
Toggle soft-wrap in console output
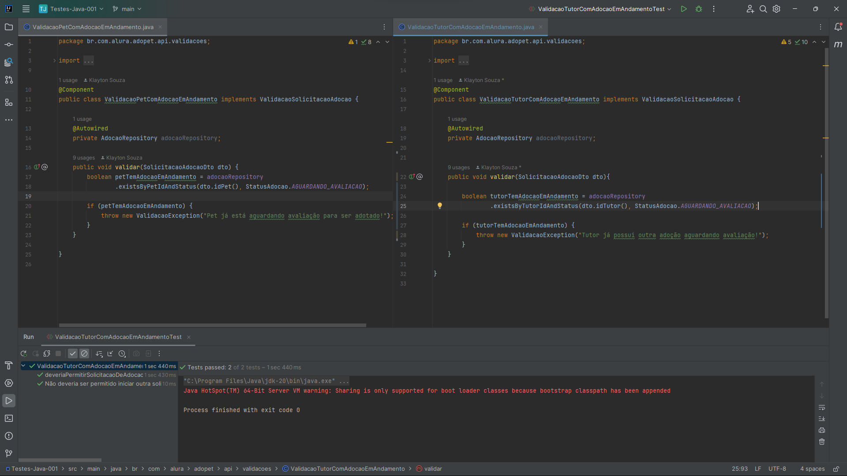tap(822, 408)
